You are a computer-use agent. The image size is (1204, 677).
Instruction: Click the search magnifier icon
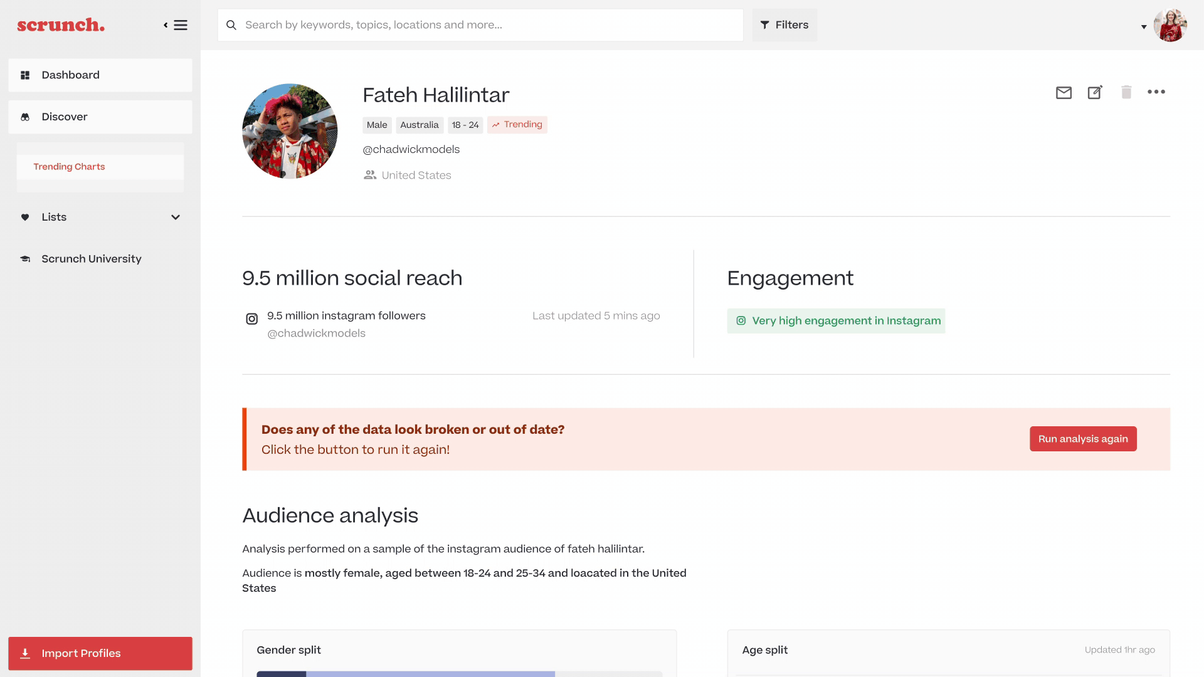[231, 25]
